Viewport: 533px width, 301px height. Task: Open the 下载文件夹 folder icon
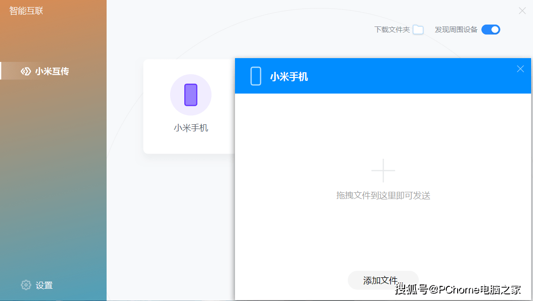[418, 30]
